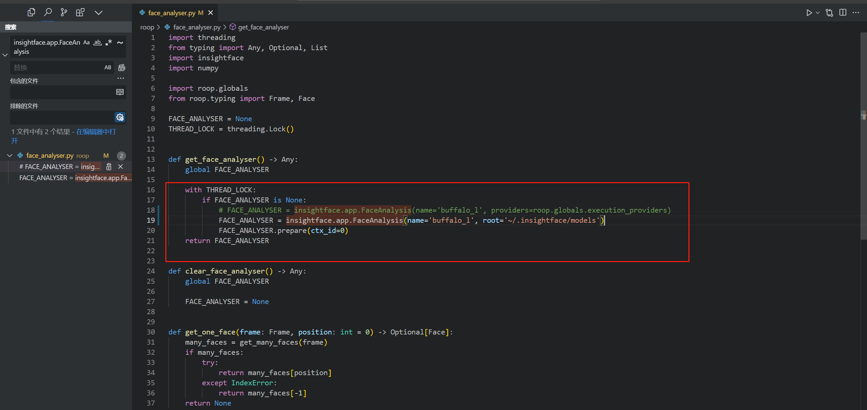Split editor right icon
The height and width of the screenshot is (410, 867).
pyautogui.click(x=843, y=13)
